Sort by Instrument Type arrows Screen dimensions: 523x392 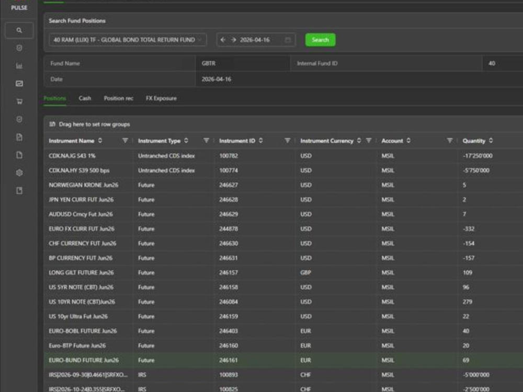(186, 141)
